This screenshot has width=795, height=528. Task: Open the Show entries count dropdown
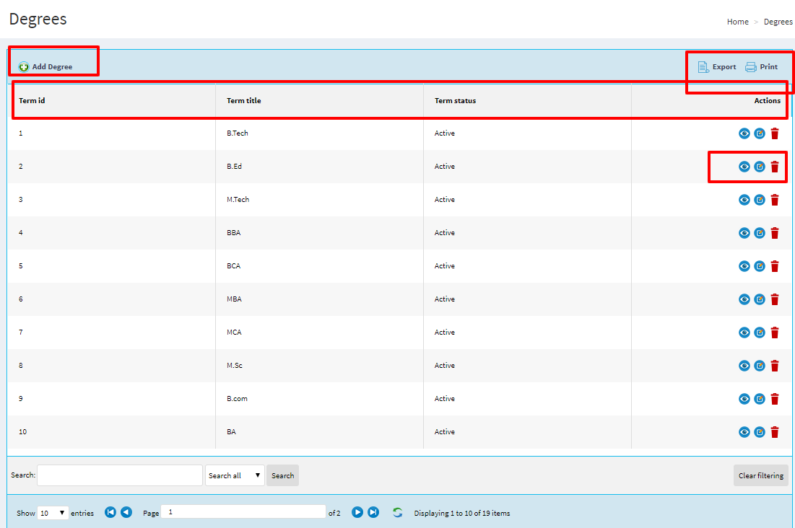coord(53,513)
